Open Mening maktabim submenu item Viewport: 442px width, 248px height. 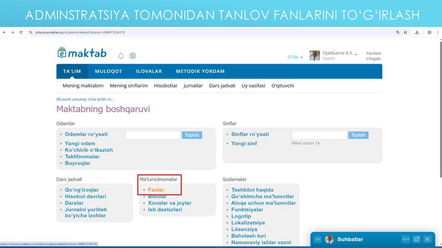[83, 86]
